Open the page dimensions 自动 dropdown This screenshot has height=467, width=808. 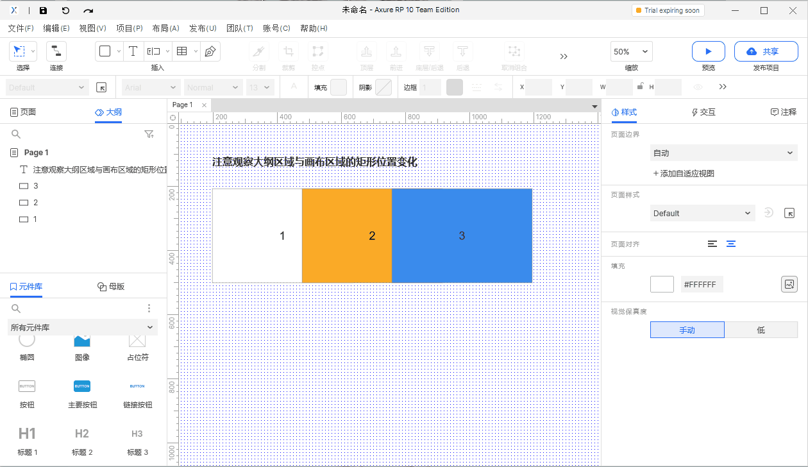pyautogui.click(x=723, y=153)
